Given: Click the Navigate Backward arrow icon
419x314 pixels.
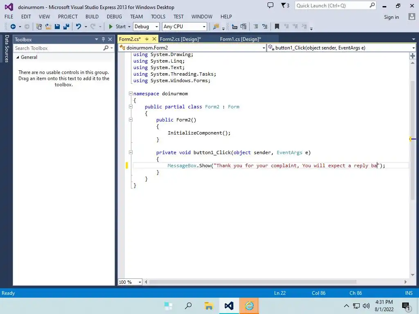Looking at the screenshot, I should coord(13,27).
